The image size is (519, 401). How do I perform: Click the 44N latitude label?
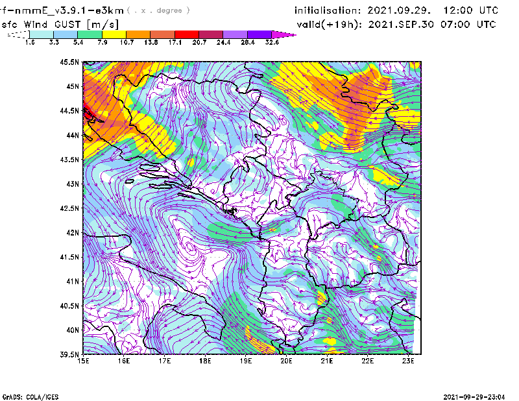[x=73, y=135]
